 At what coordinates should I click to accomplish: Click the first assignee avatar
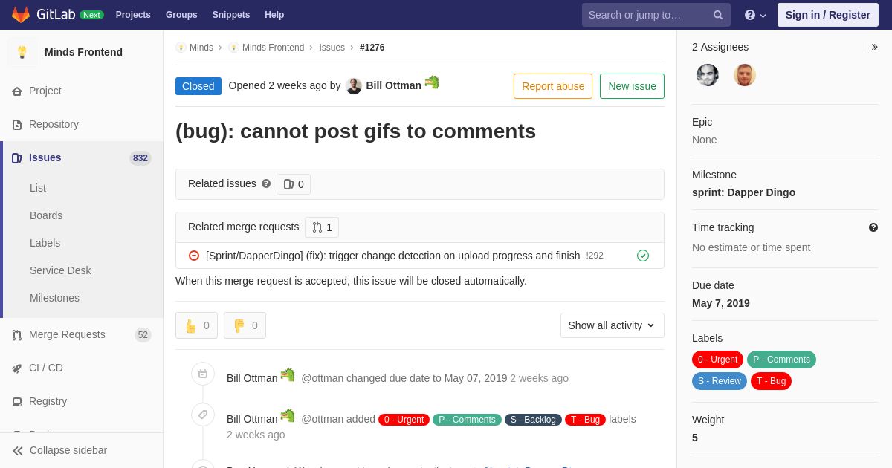[x=708, y=75]
